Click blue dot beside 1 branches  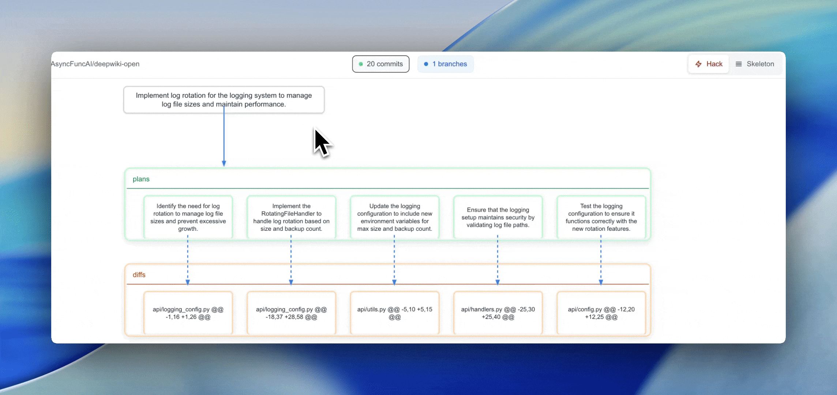click(x=426, y=64)
